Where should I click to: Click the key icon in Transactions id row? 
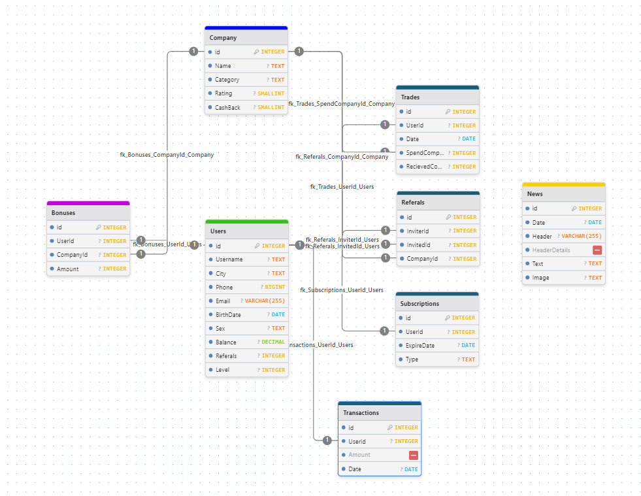click(x=390, y=427)
